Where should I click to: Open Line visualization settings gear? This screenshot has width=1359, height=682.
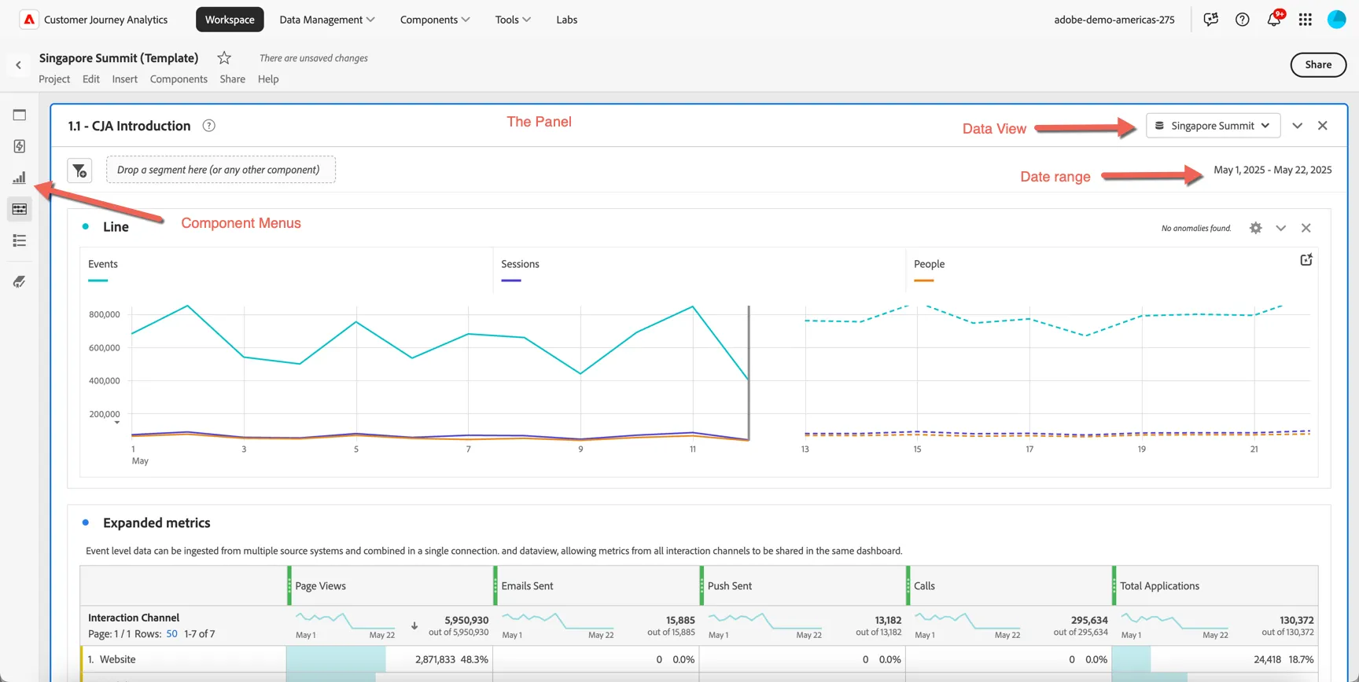(x=1256, y=228)
